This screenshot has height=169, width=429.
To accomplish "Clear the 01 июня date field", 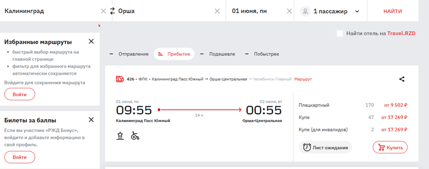I will (x=289, y=11).
